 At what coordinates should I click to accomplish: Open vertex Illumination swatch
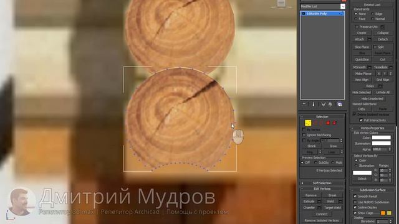click(x=381, y=143)
